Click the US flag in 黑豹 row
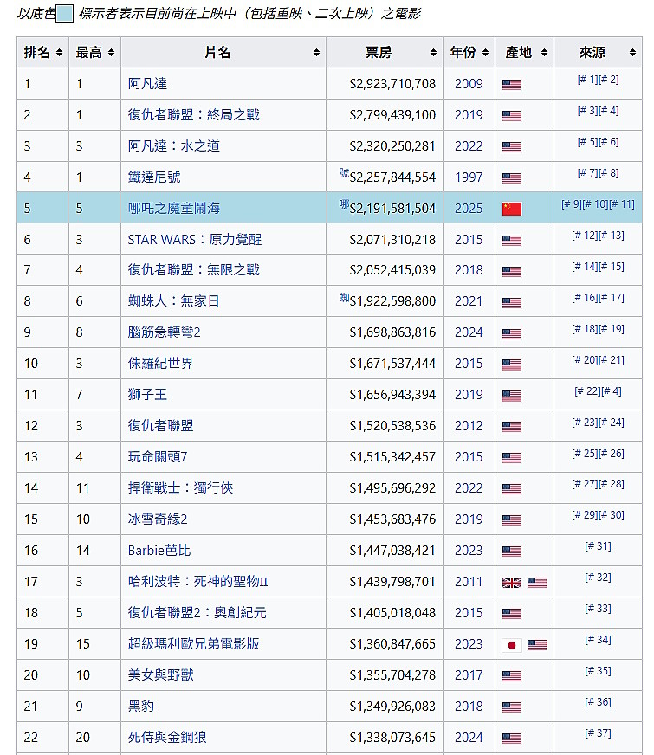The image size is (654, 755). 511,707
